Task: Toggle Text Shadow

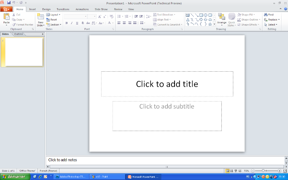Action: coord(82,23)
